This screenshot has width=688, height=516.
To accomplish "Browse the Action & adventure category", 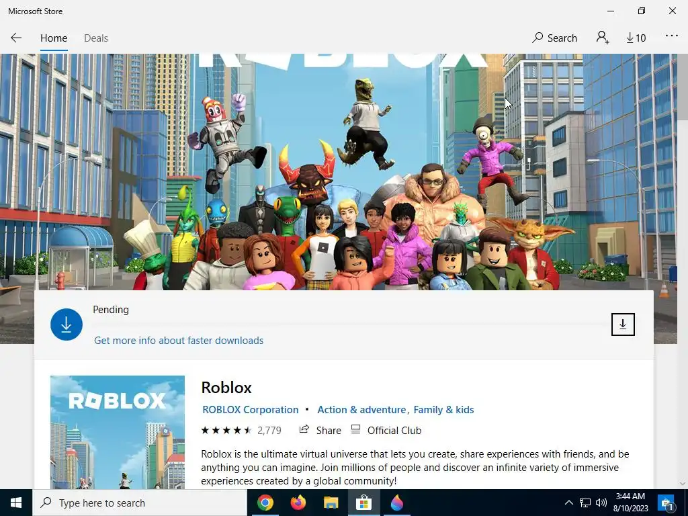I will coord(361,410).
